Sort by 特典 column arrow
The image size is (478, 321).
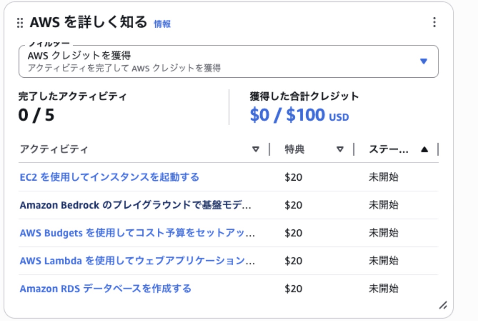pos(340,149)
